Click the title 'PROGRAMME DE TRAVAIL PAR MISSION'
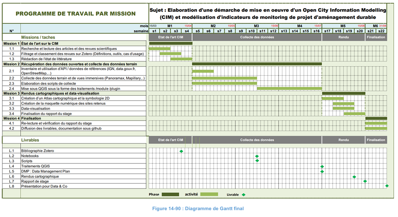The height and width of the screenshot is (217, 398). (75, 14)
